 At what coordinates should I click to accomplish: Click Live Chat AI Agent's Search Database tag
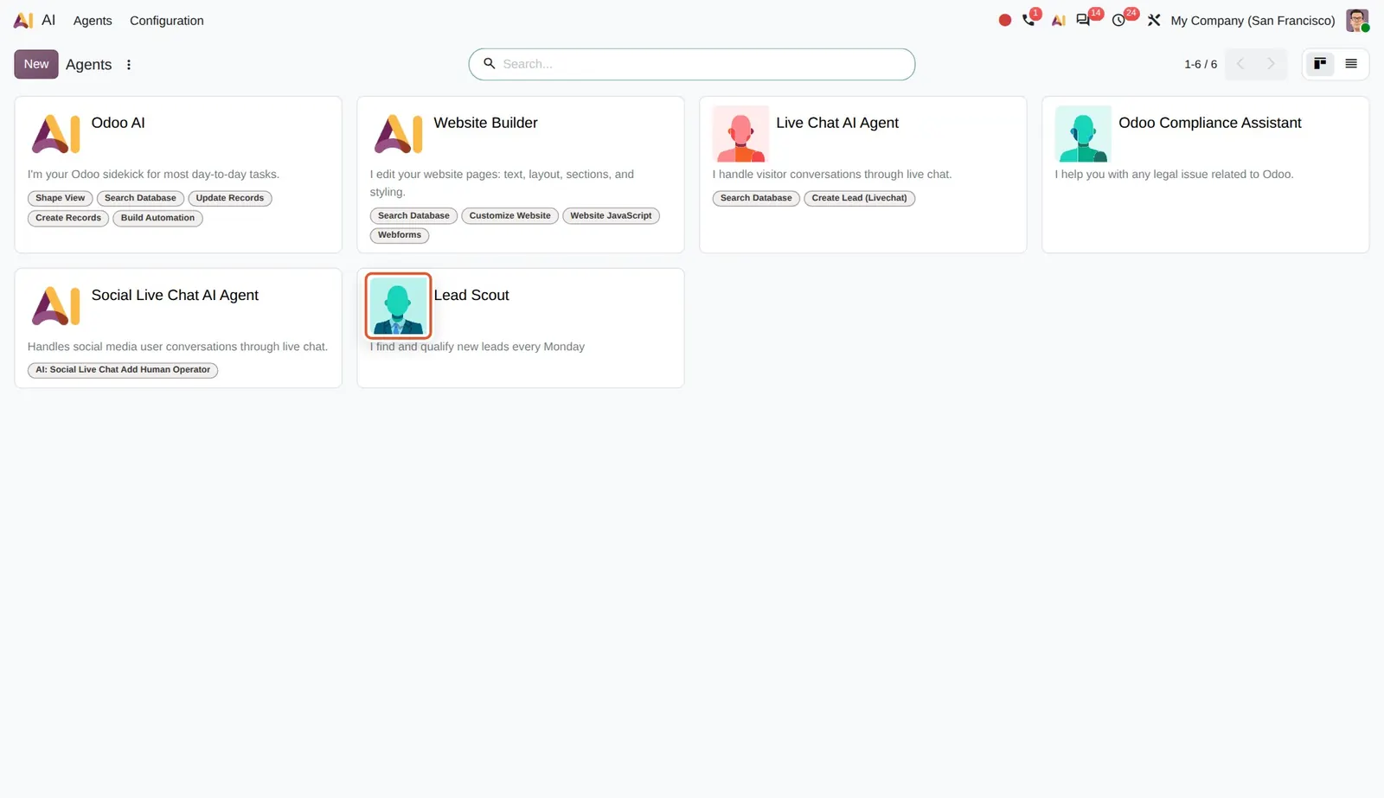[x=756, y=198]
